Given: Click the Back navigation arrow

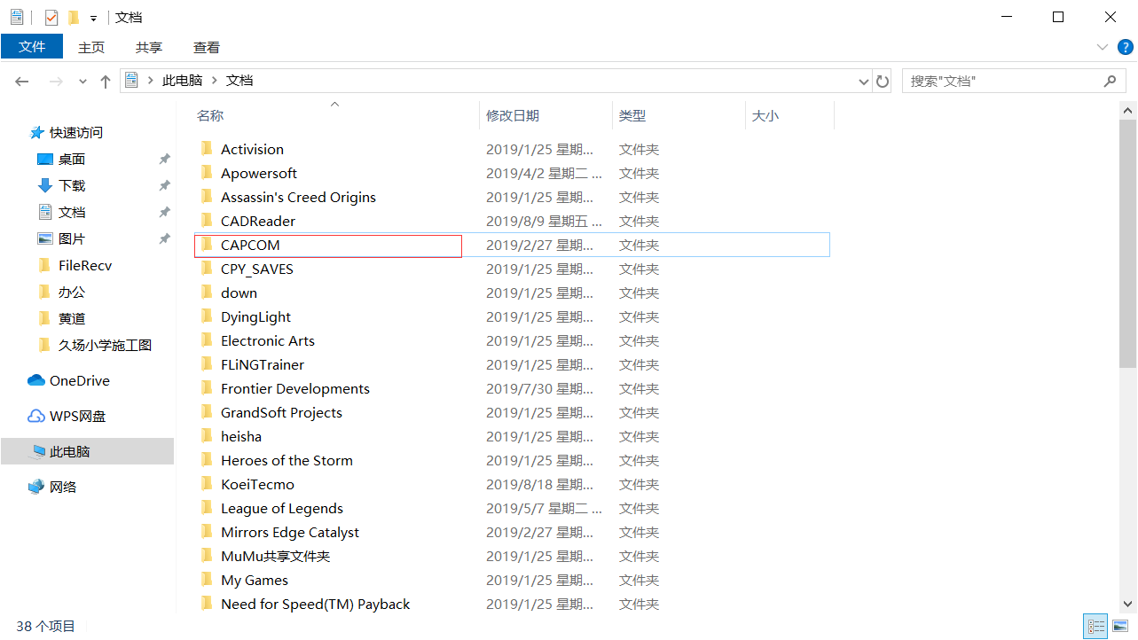Looking at the screenshot, I should click(x=22, y=81).
